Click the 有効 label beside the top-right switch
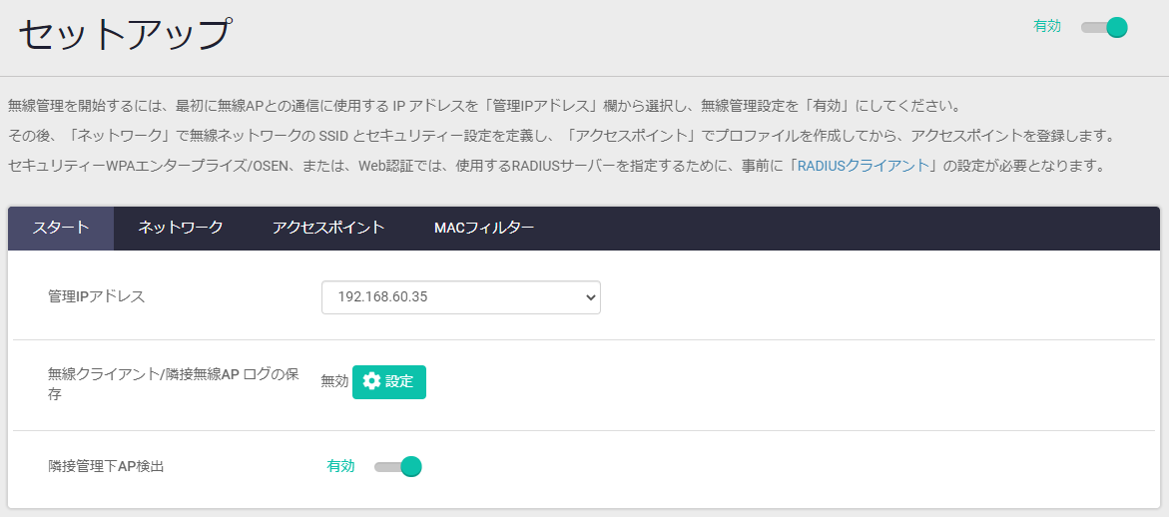Viewport: 1169px width, 517px height. tap(1047, 27)
